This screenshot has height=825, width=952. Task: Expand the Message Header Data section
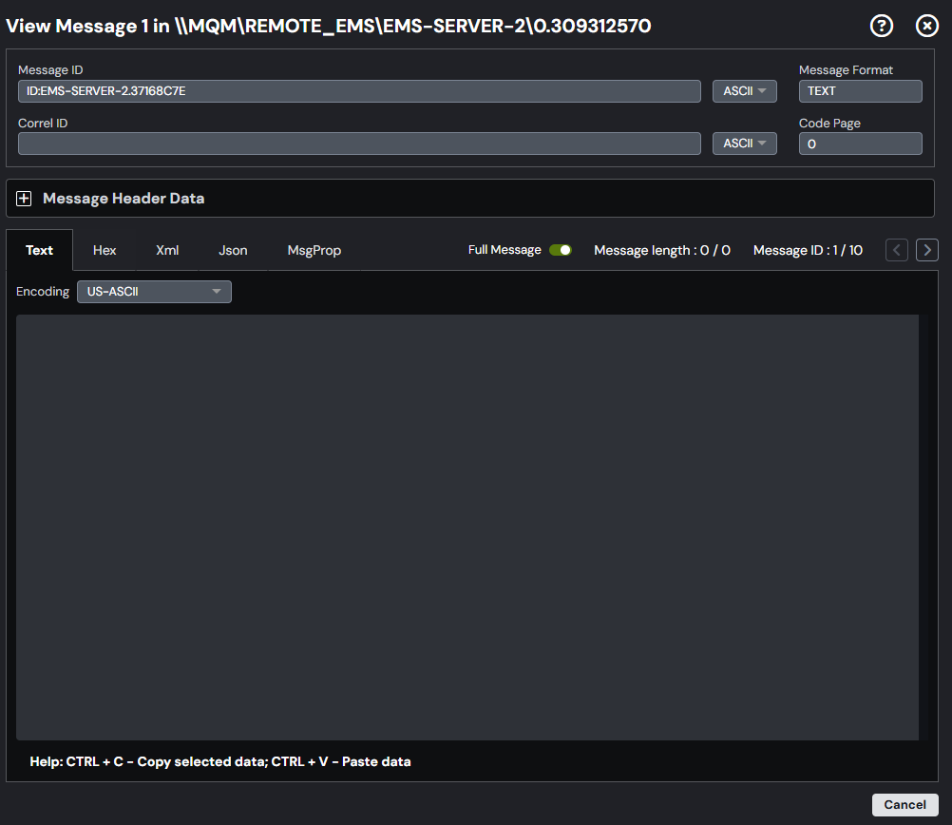coord(24,199)
